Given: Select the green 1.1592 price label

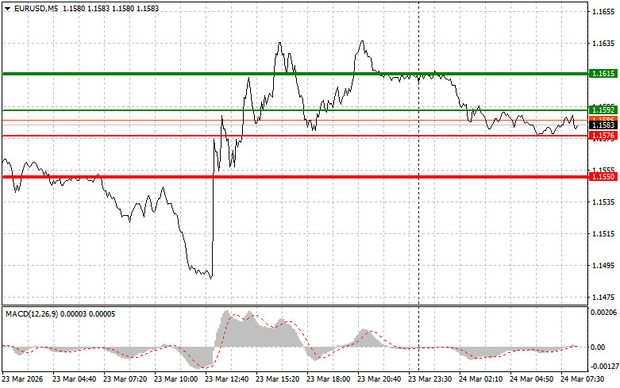Looking at the screenshot, I should pos(601,109).
